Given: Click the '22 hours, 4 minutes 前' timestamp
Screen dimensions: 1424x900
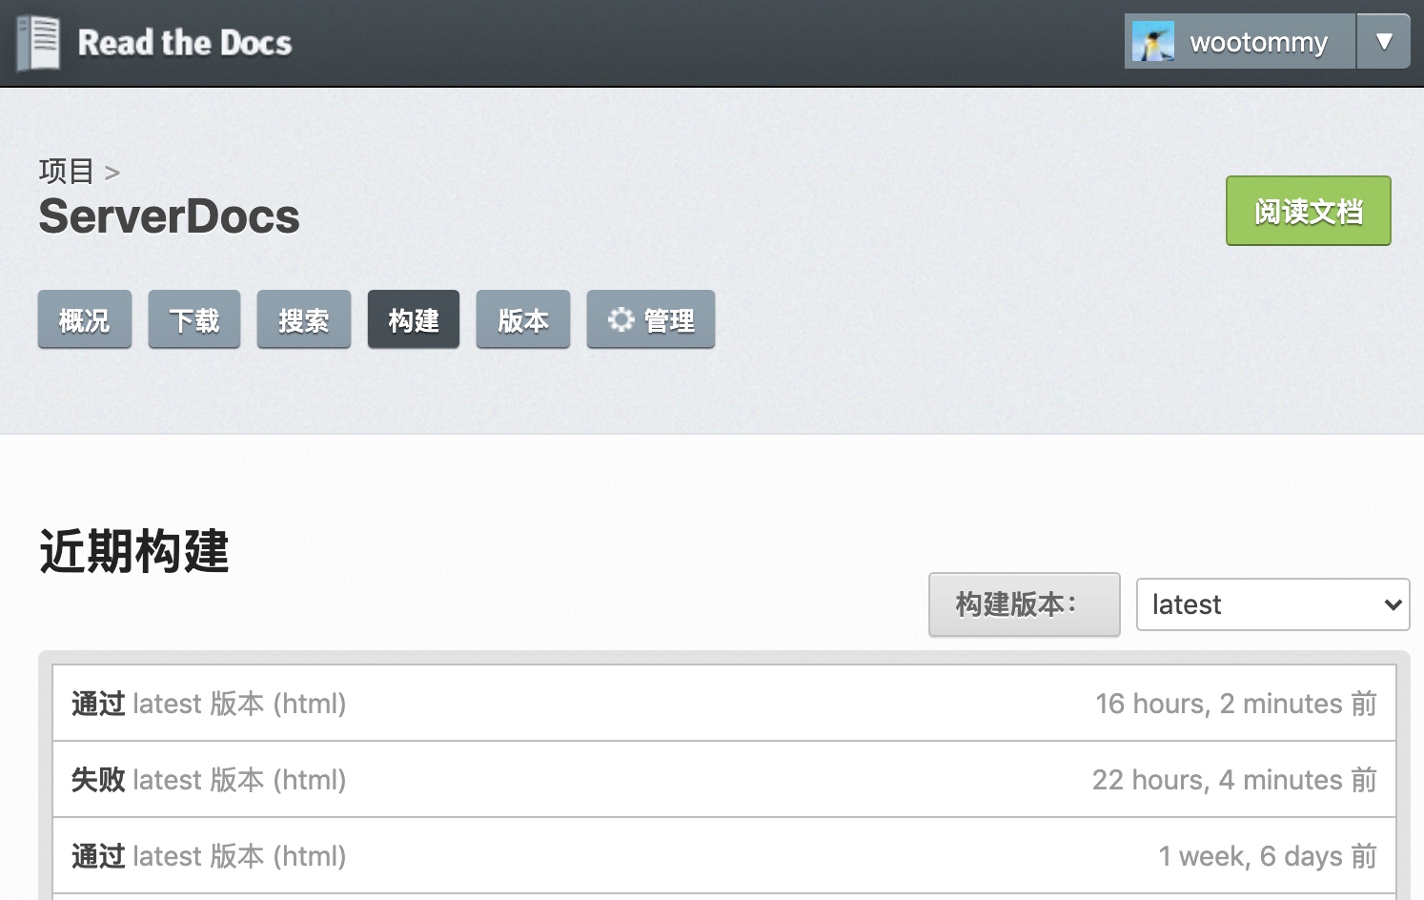Looking at the screenshot, I should pos(1234,780).
